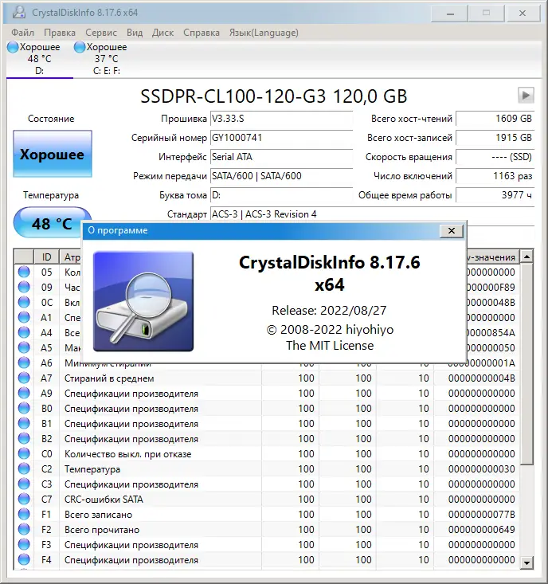Select the Всего записано attribute name
This screenshot has height=584, width=548.
coord(98,515)
